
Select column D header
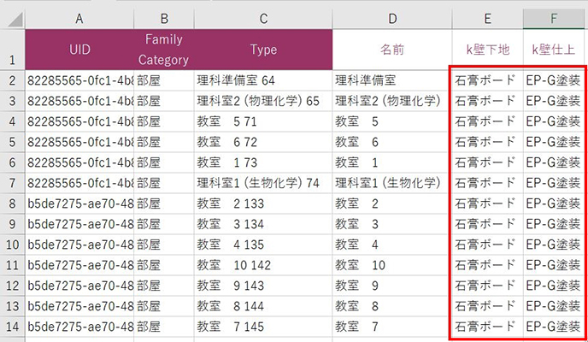392,19
